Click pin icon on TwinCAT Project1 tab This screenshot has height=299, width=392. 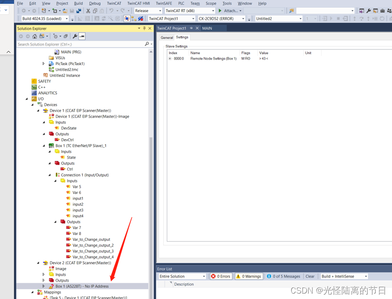[x=191, y=28]
